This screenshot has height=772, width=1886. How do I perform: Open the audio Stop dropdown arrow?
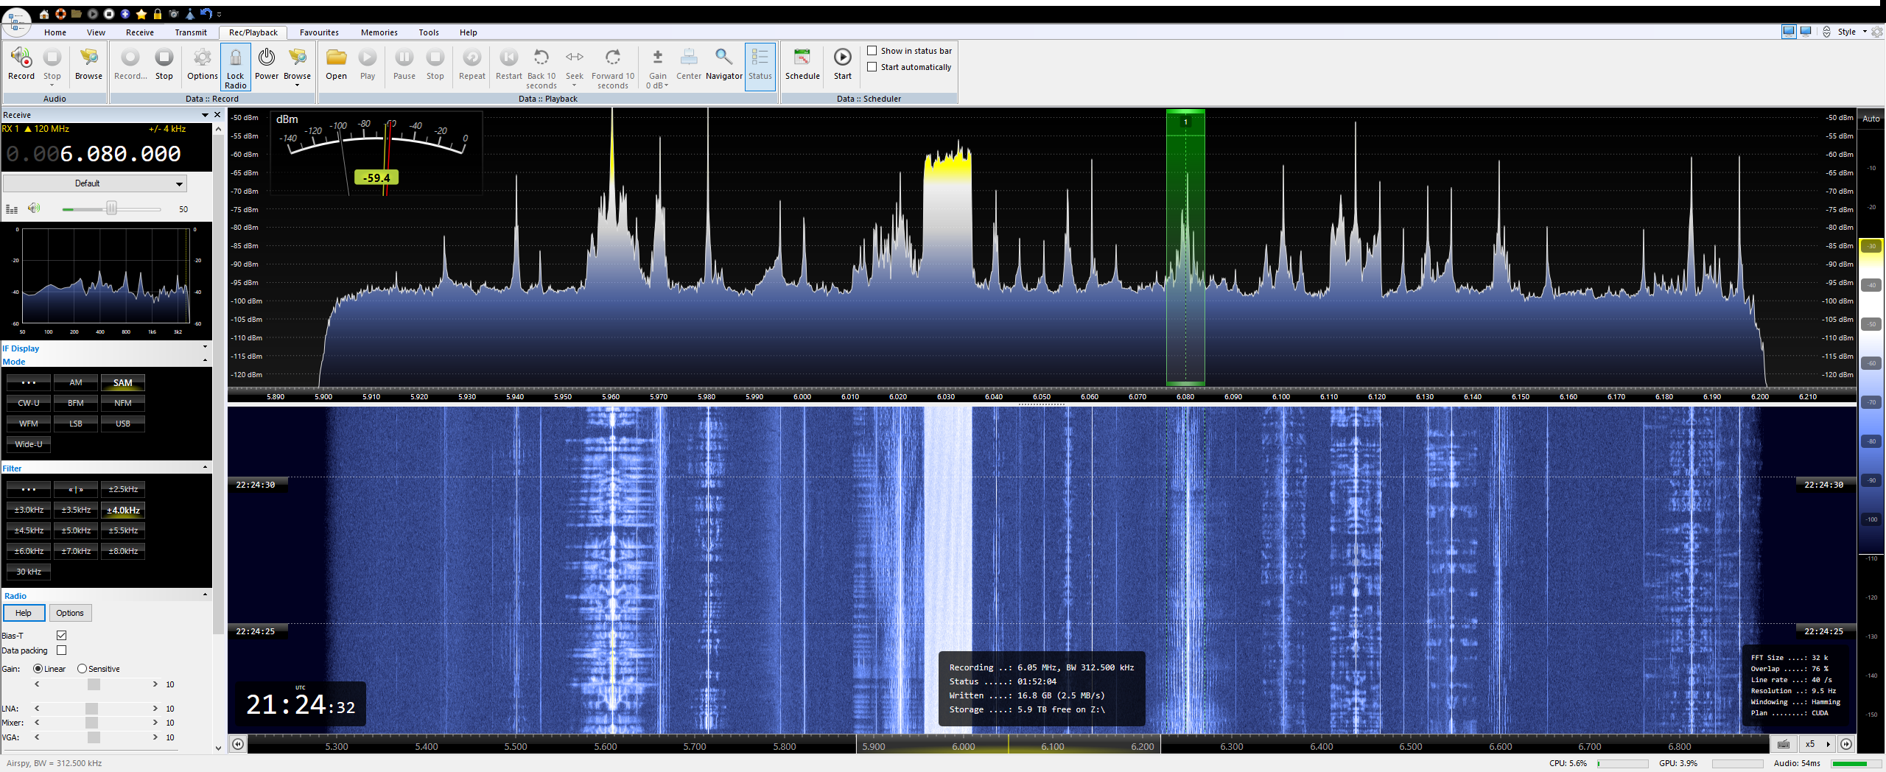point(52,85)
